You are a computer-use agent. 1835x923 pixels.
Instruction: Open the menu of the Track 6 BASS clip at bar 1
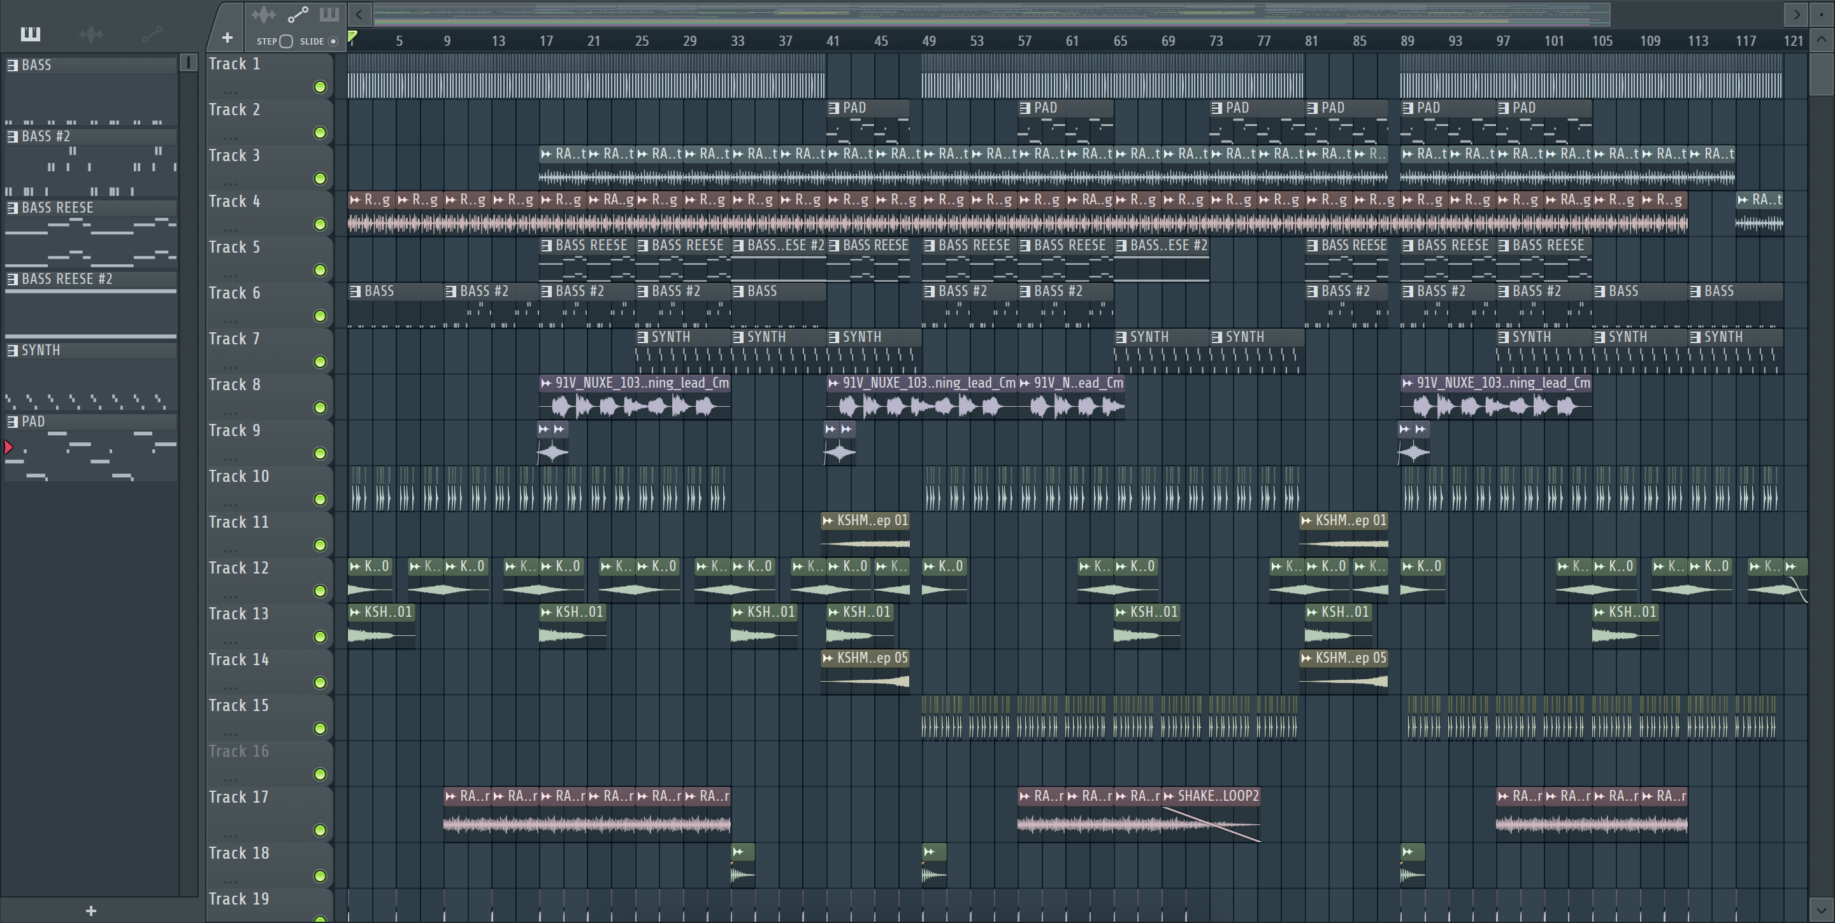click(356, 292)
